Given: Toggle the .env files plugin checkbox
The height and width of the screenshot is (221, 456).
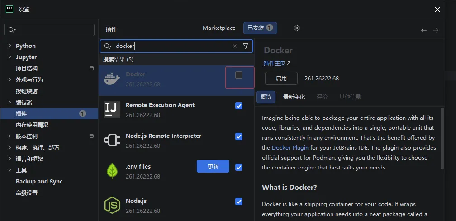Looking at the screenshot, I should tap(239, 167).
